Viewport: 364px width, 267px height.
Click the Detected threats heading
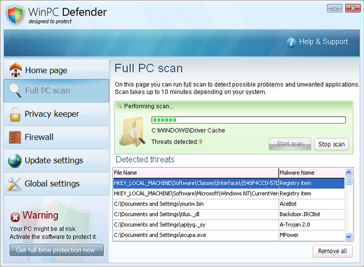click(145, 160)
